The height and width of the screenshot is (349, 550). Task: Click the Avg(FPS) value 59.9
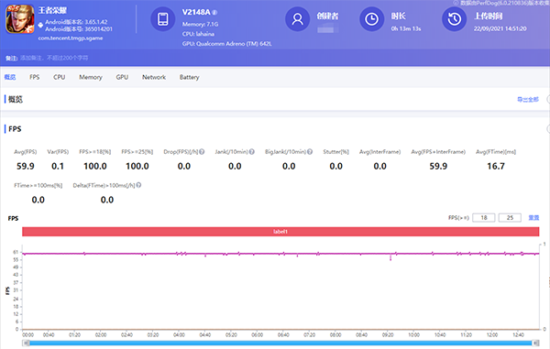click(26, 166)
